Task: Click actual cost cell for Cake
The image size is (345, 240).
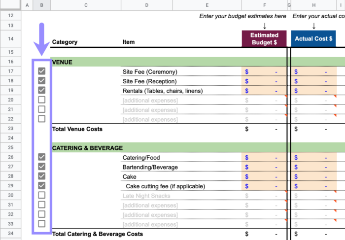Action: pos(314,176)
